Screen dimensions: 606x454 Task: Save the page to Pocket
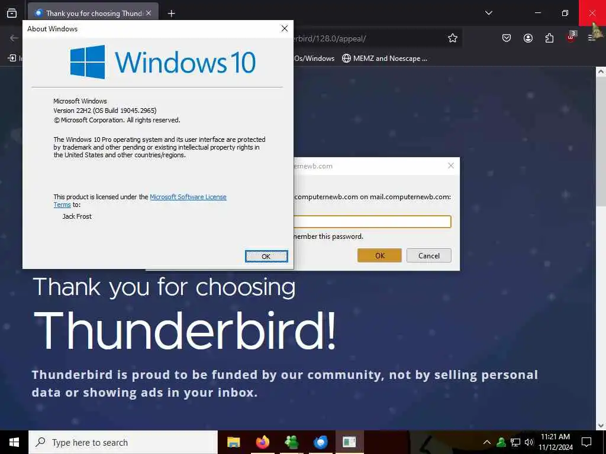point(507,38)
